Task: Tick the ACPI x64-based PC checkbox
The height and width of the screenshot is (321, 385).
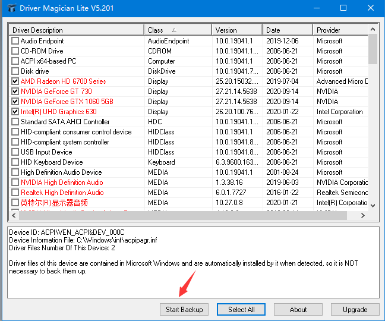Action: tap(15, 61)
